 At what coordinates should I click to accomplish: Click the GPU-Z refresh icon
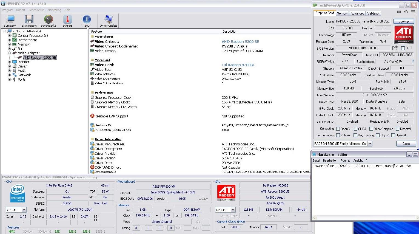[406, 12]
